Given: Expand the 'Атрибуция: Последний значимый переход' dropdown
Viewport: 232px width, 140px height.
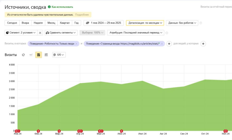Looking at the screenshot, I should point(136,33).
